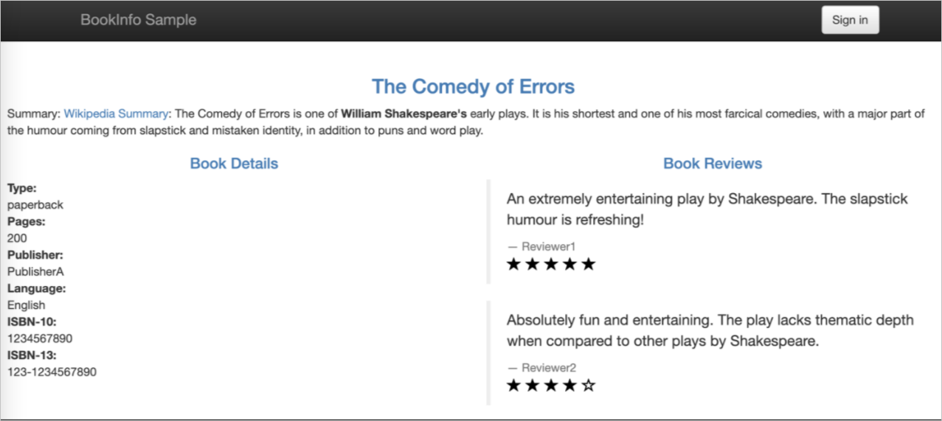This screenshot has width=942, height=421.
Task: Click the fifth star of Reviewer1's rating
Action: 588,264
